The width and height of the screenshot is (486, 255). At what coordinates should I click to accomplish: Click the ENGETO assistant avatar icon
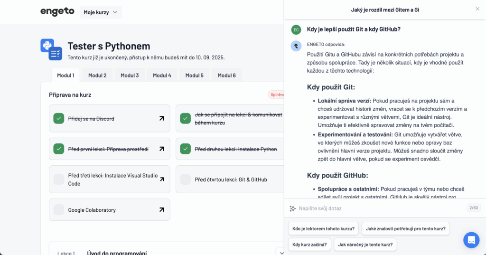(296, 46)
